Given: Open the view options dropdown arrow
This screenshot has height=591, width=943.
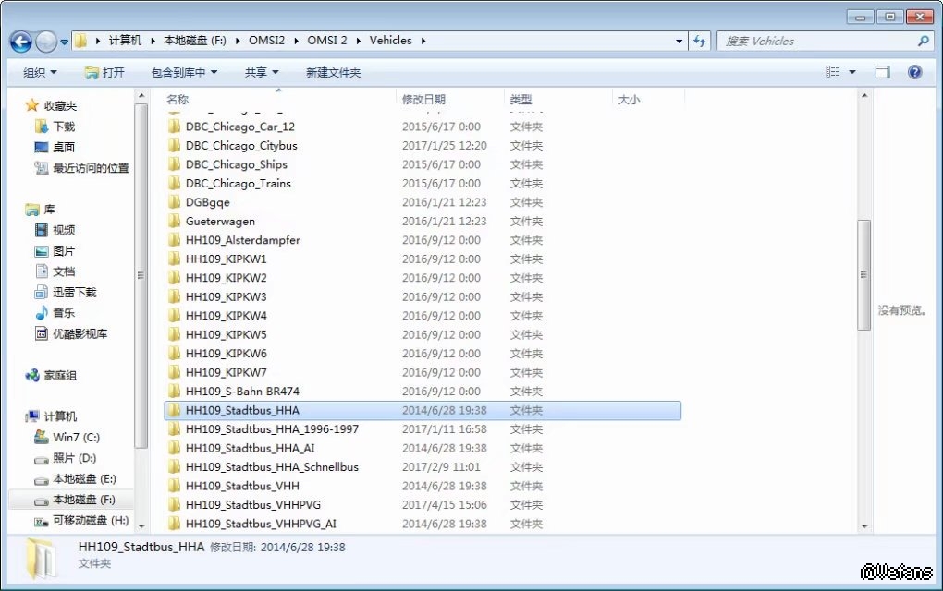Looking at the screenshot, I should point(852,72).
